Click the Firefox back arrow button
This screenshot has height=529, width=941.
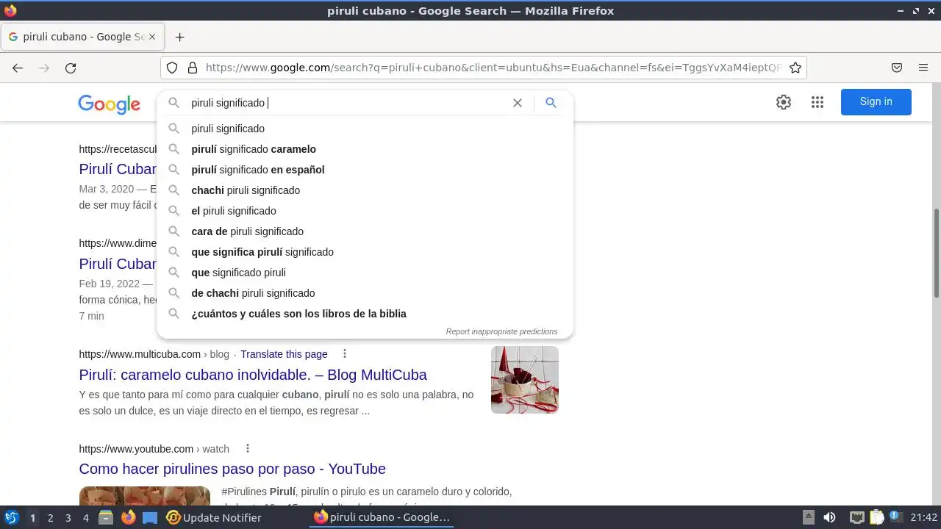(18, 68)
